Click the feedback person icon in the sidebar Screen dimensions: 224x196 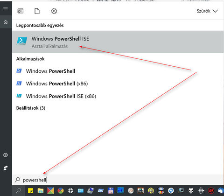[6, 168]
